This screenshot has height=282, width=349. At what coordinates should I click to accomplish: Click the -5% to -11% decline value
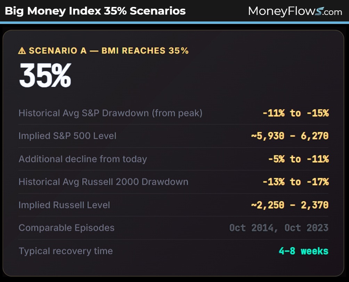click(298, 159)
